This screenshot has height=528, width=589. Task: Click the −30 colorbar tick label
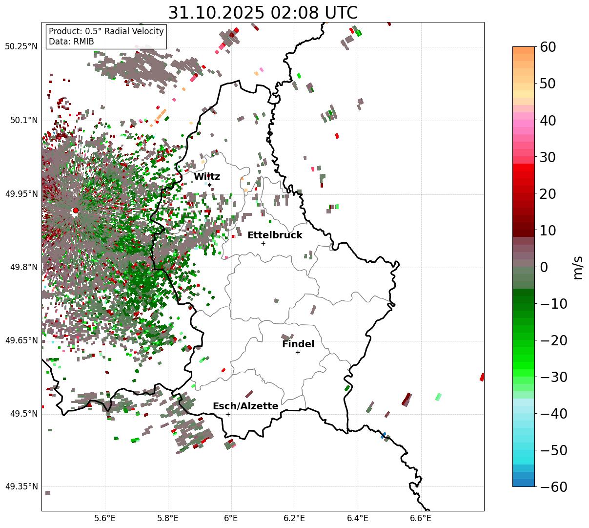pos(553,377)
